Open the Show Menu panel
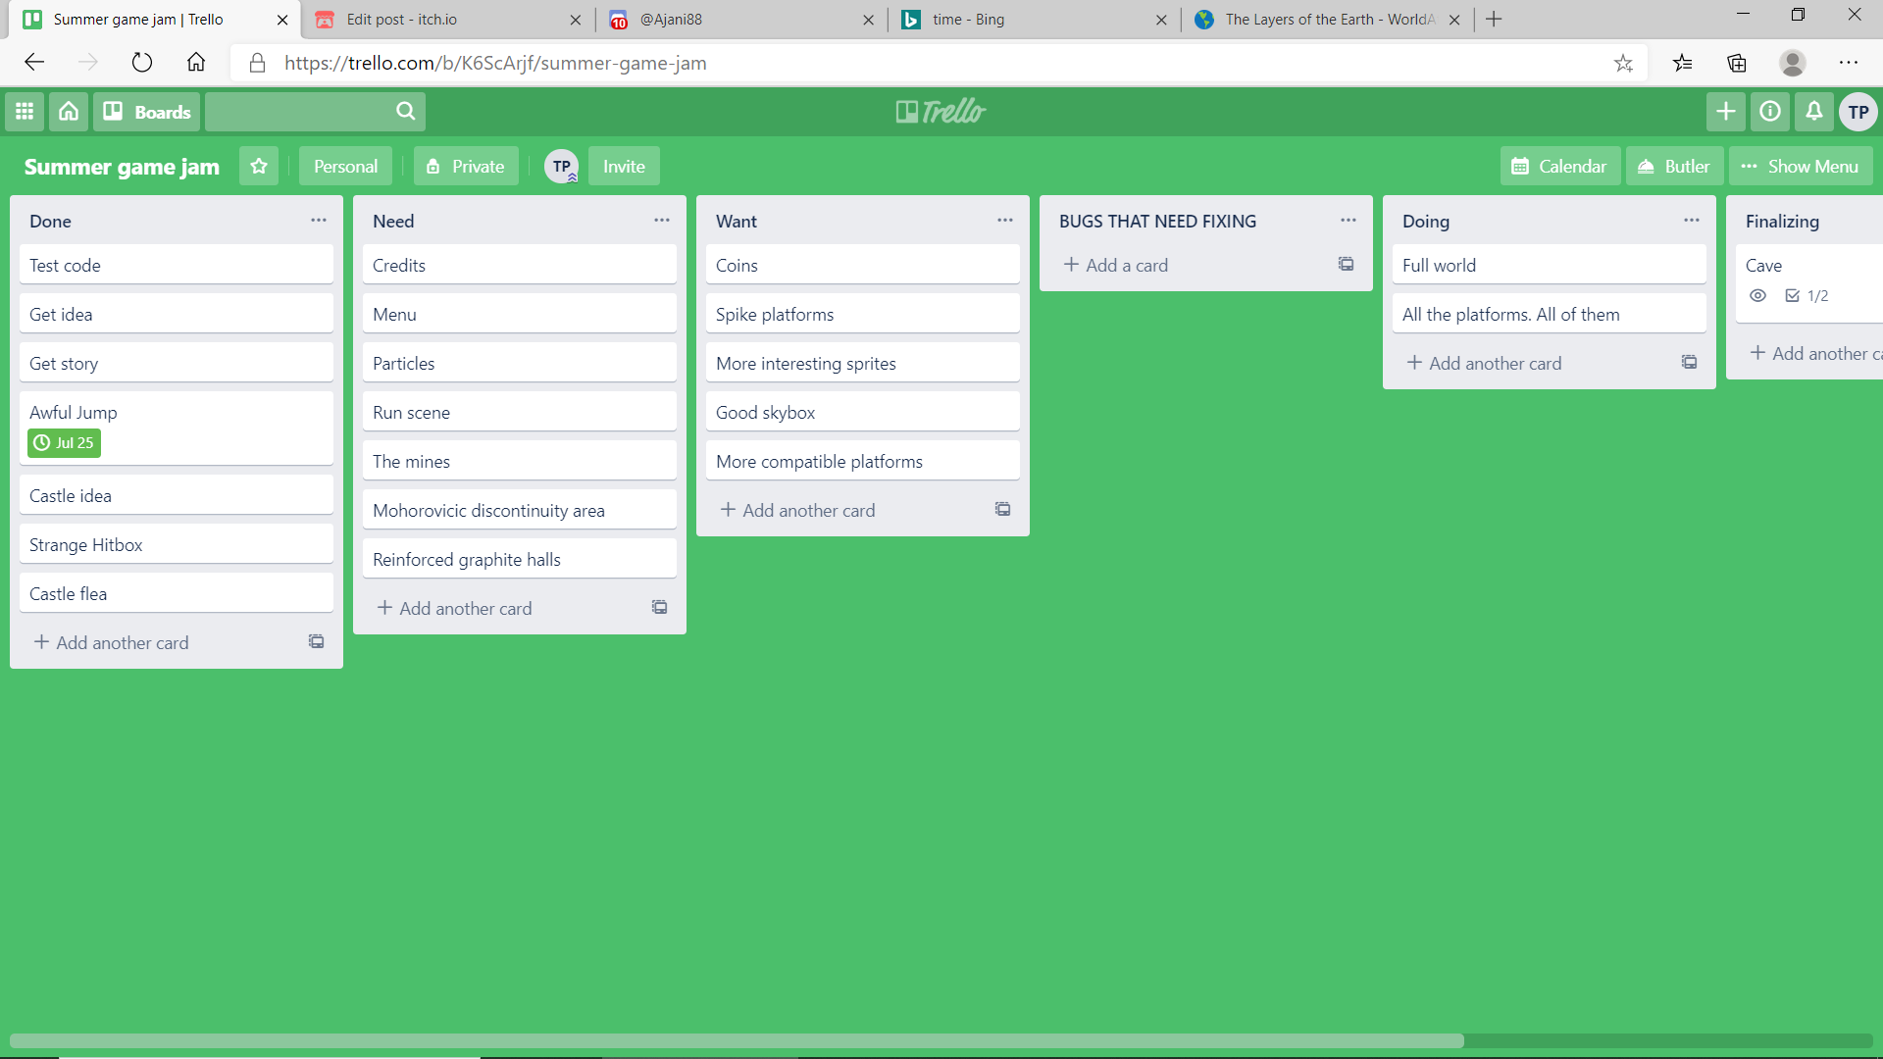This screenshot has height=1059, width=1883. (x=1801, y=167)
